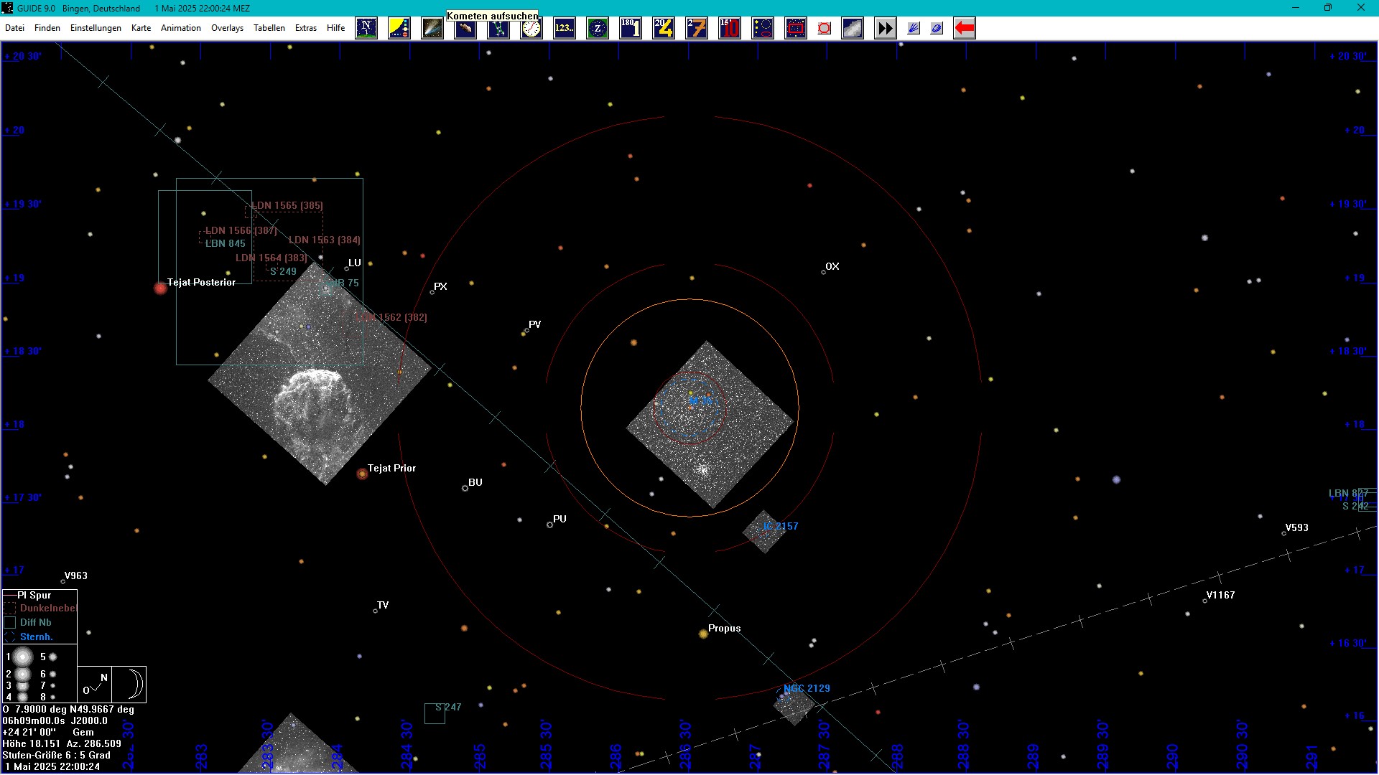Click the constellation lines toolbar icon
This screenshot has height=775, width=1379.
pos(498,29)
